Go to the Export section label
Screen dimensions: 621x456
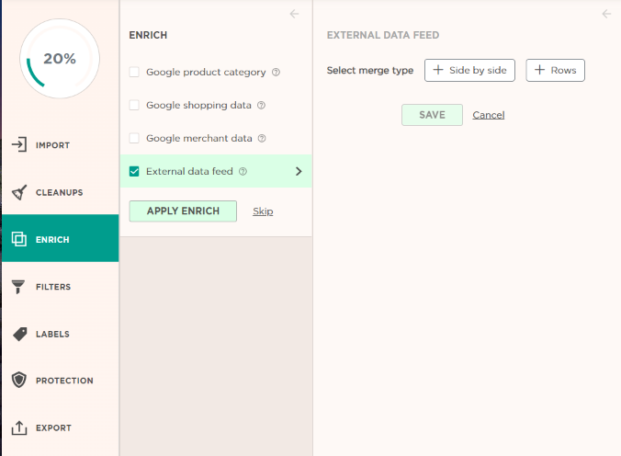point(53,427)
